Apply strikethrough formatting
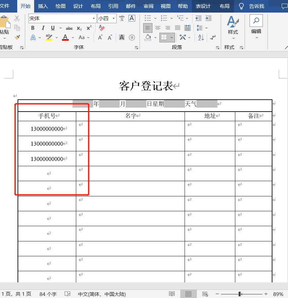The height and width of the screenshot is (298, 288). click(69, 28)
